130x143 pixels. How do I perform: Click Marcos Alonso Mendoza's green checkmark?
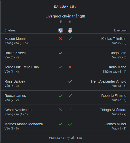coord(61,124)
